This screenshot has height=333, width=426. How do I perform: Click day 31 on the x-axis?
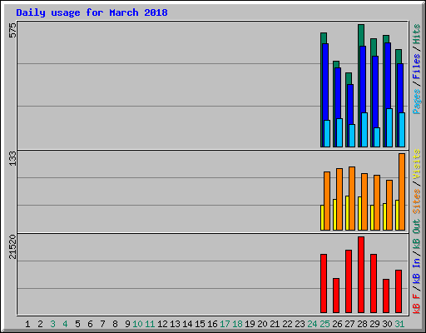click(x=399, y=324)
